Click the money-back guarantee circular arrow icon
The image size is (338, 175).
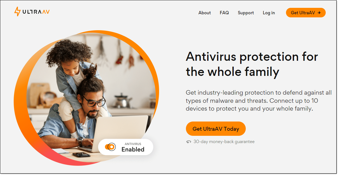tap(189, 142)
